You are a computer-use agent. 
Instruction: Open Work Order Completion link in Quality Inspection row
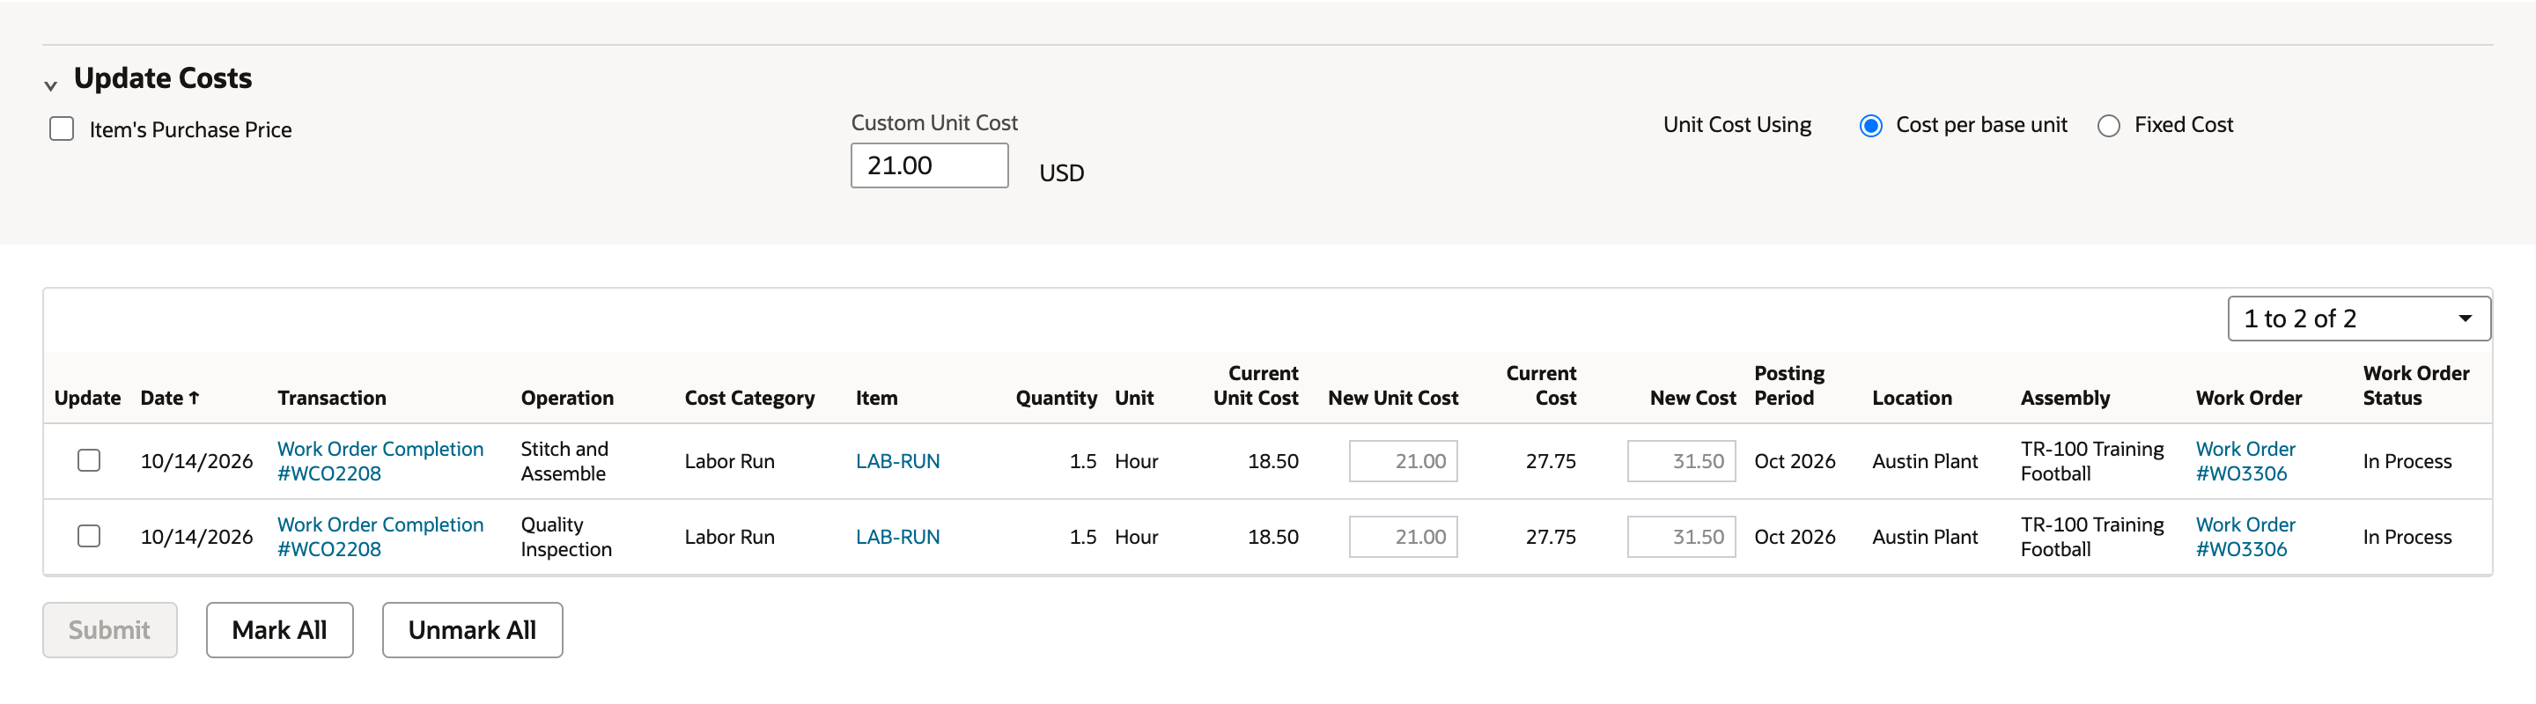(x=380, y=536)
